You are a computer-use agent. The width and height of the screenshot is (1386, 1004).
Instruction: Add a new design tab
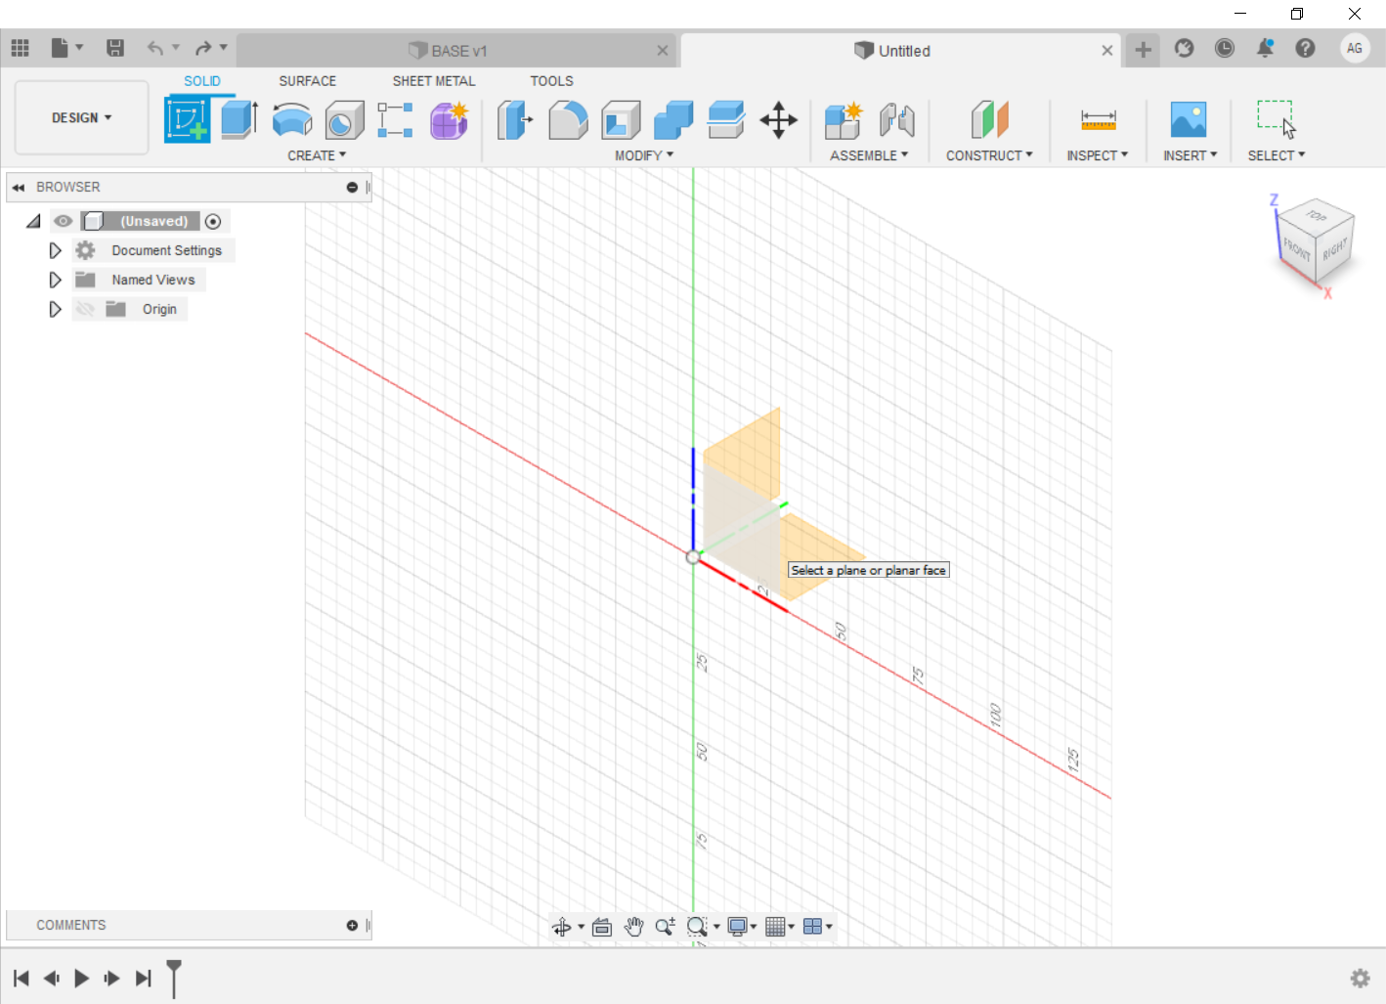click(x=1143, y=50)
